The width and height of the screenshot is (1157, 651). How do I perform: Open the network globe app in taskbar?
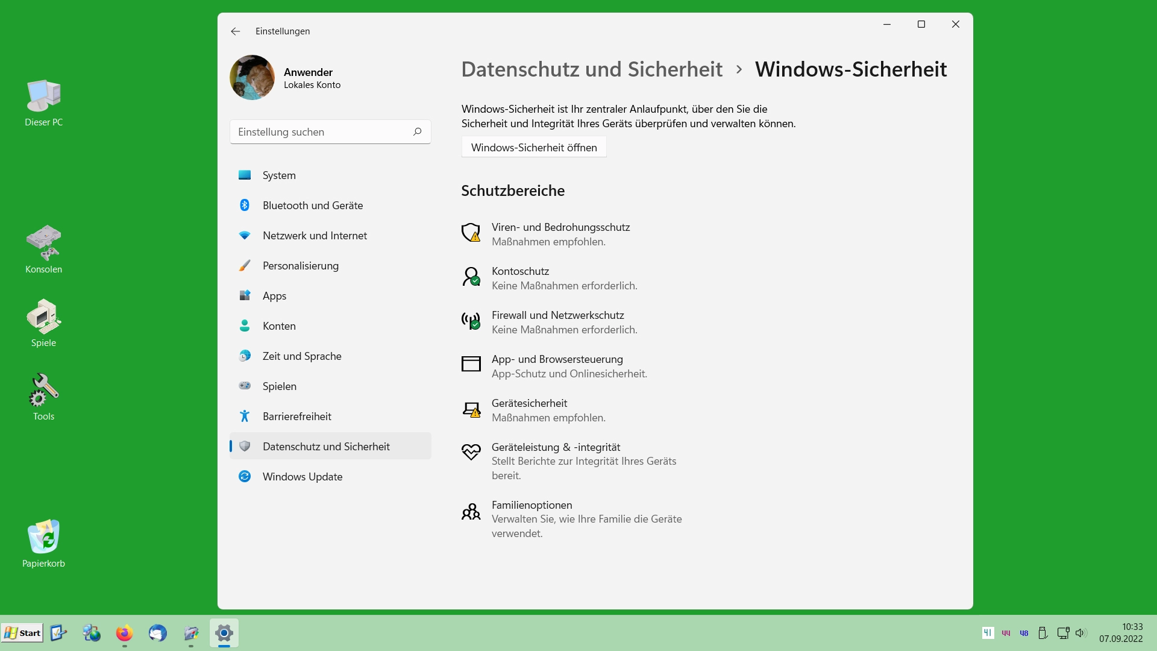coord(92,633)
